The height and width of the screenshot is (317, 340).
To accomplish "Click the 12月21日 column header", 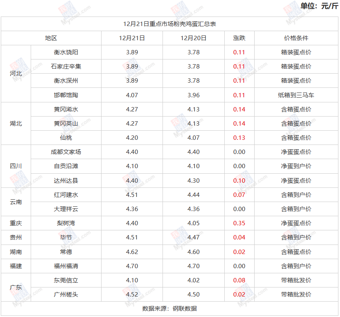I will tap(132, 38).
